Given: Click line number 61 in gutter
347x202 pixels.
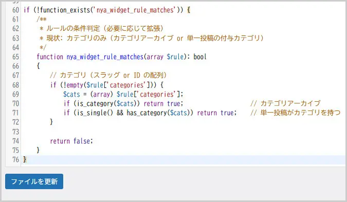Looking at the screenshot, I should point(16,19).
